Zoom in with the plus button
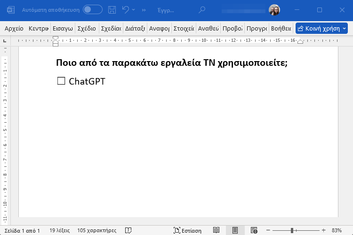 [323, 230]
